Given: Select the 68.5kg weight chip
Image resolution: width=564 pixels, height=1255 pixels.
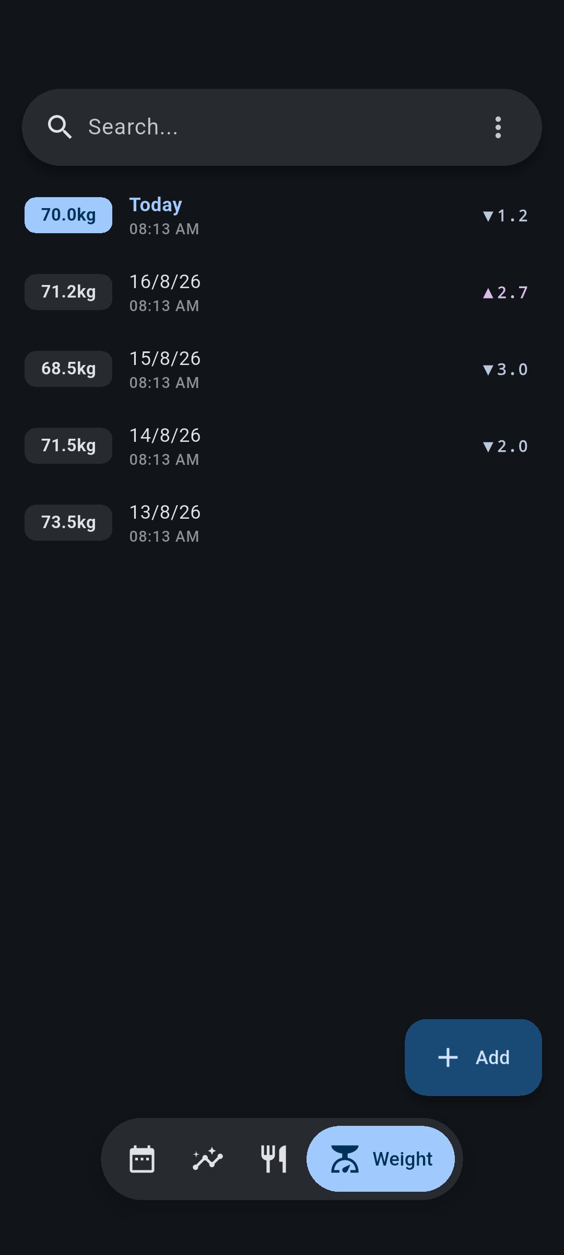Looking at the screenshot, I should pos(68,369).
